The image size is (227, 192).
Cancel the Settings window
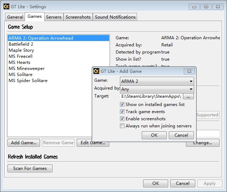pos(182,183)
